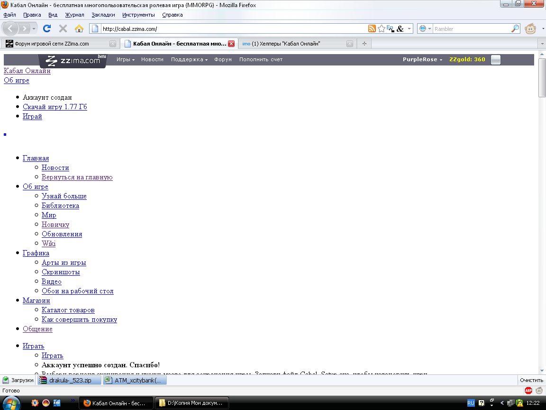This screenshot has width=546, height=410.
Task: Open the Wiki link
Action: [x=48, y=243]
